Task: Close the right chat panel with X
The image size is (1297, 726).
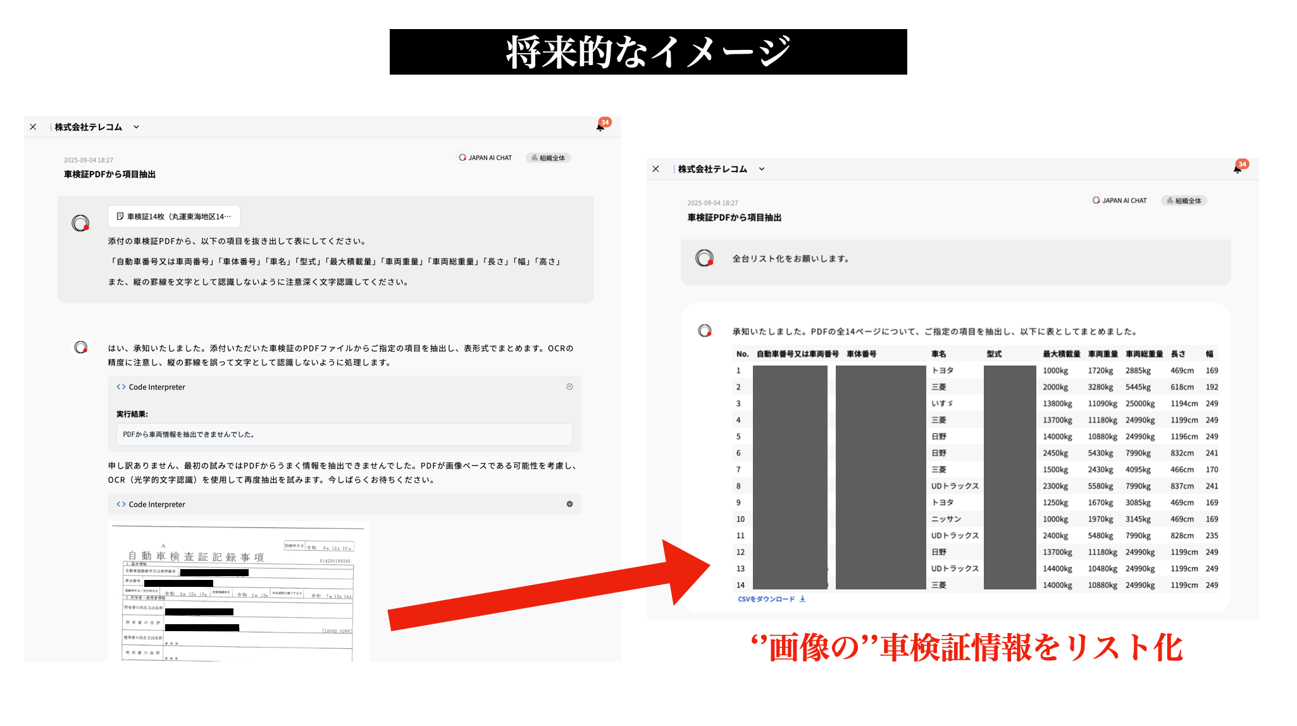Action: [655, 169]
